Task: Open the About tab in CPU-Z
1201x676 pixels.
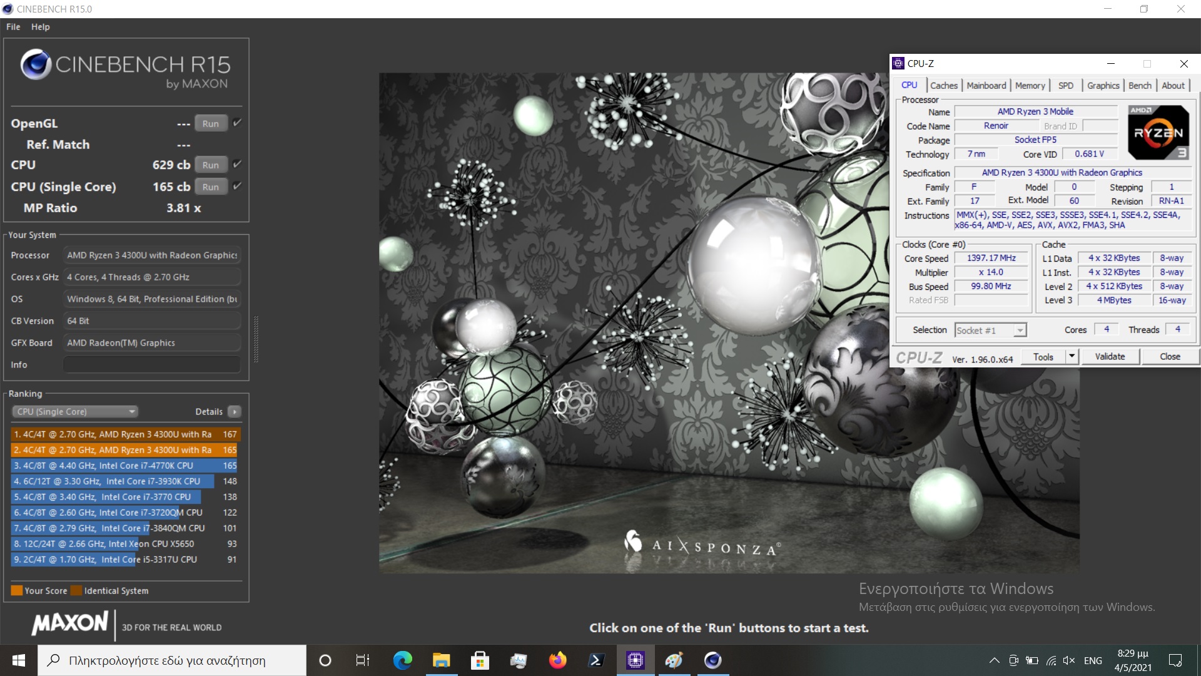Action: (x=1173, y=85)
